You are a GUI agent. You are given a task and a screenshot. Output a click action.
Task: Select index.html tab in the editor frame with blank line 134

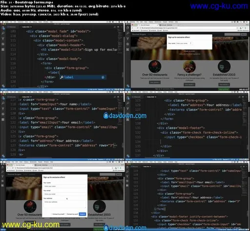point(151,97)
